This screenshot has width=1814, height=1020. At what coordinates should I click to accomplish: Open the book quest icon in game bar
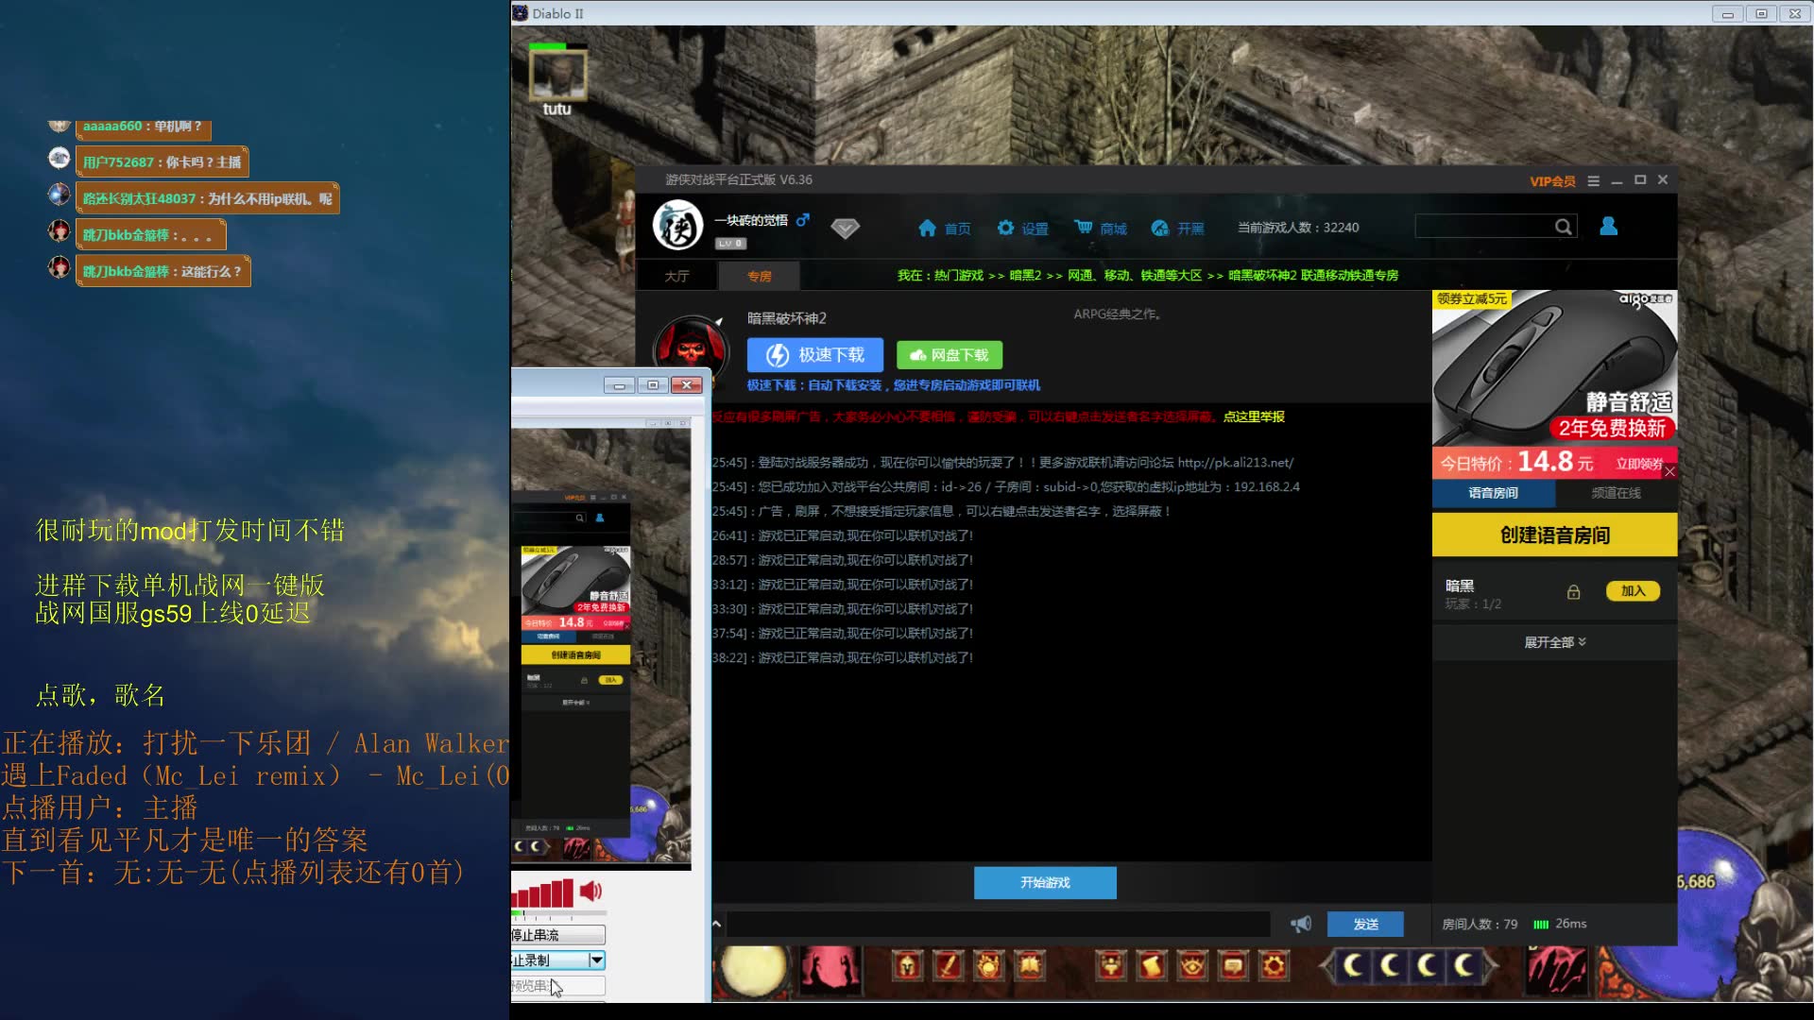point(1030,965)
